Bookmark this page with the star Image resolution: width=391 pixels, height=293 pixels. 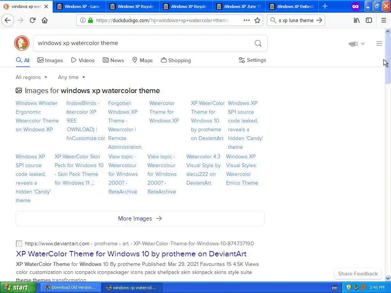257,20
